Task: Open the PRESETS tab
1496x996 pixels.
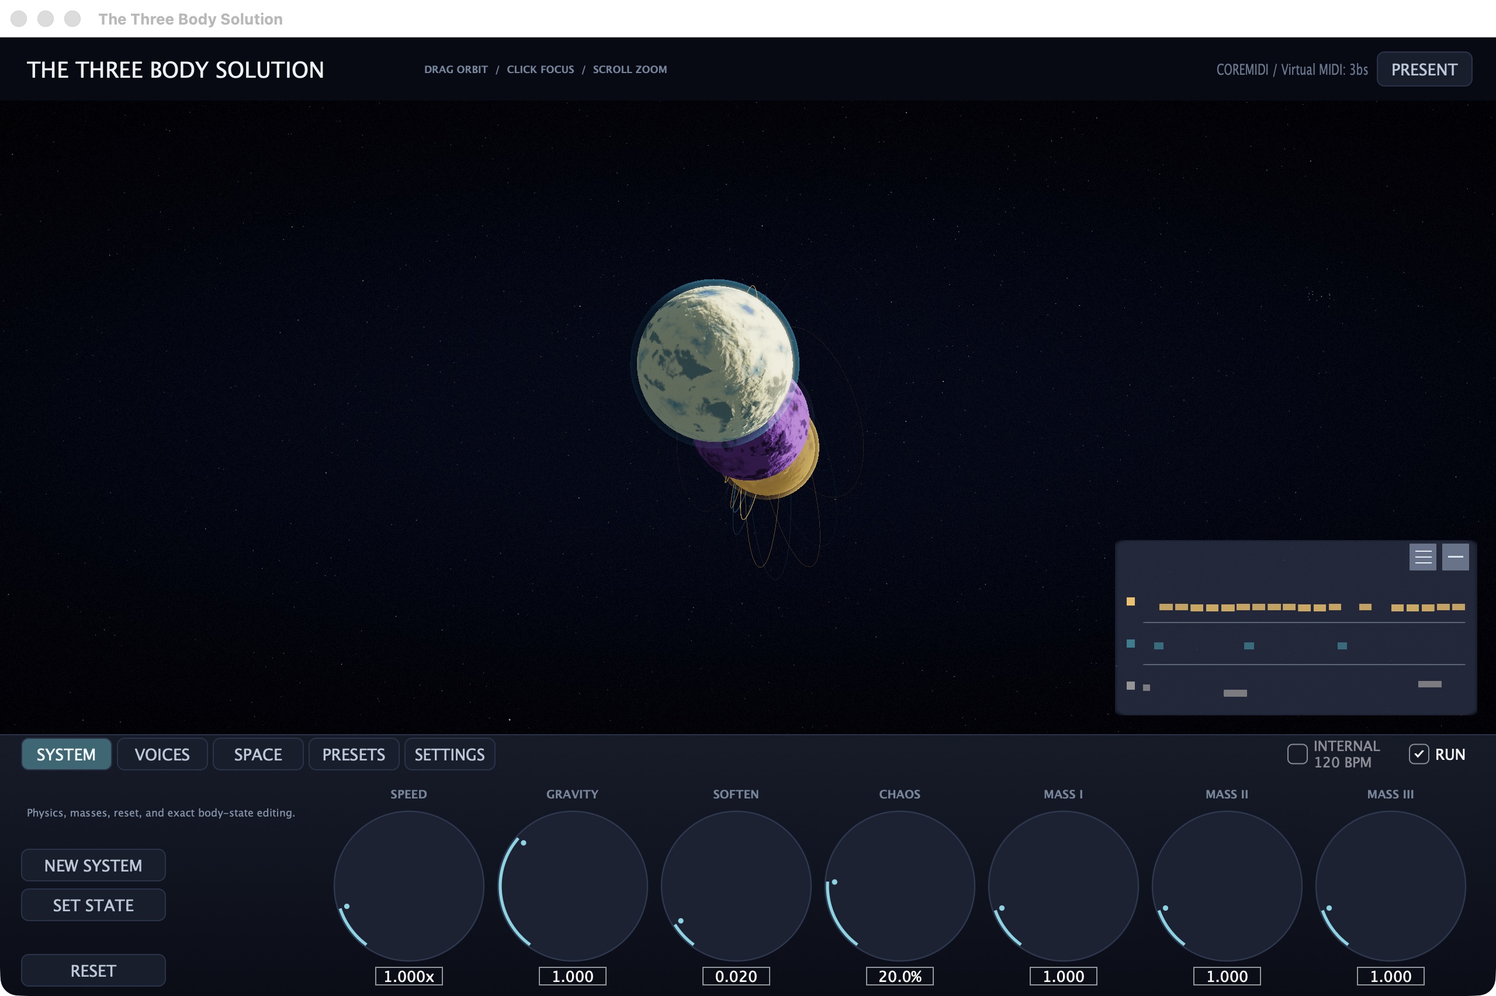Action: click(354, 754)
